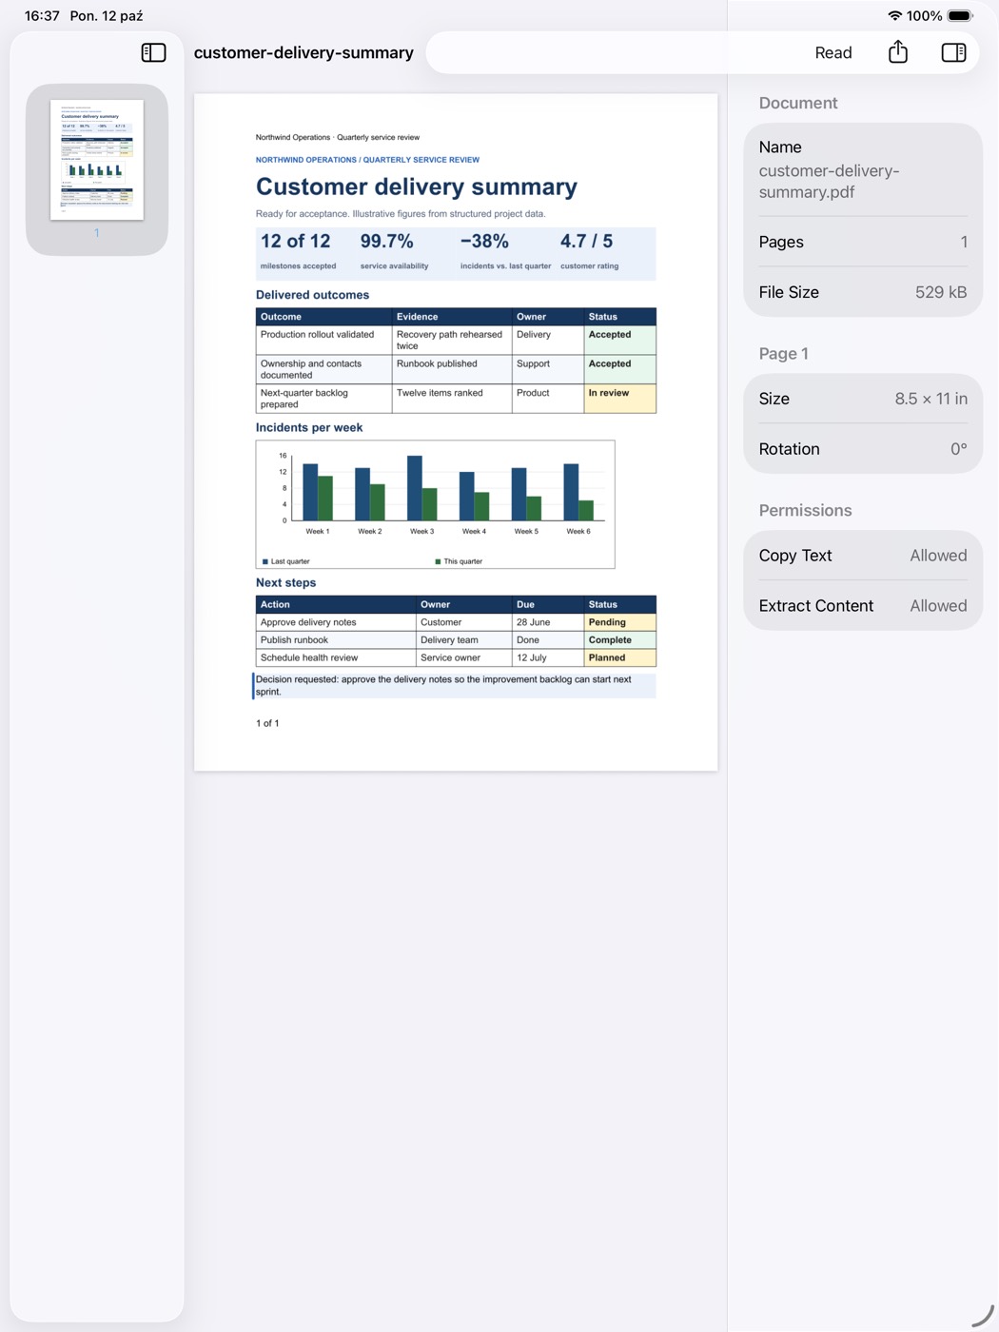999x1332 pixels.
Task: Tap the battery status icon
Action: [960, 15]
